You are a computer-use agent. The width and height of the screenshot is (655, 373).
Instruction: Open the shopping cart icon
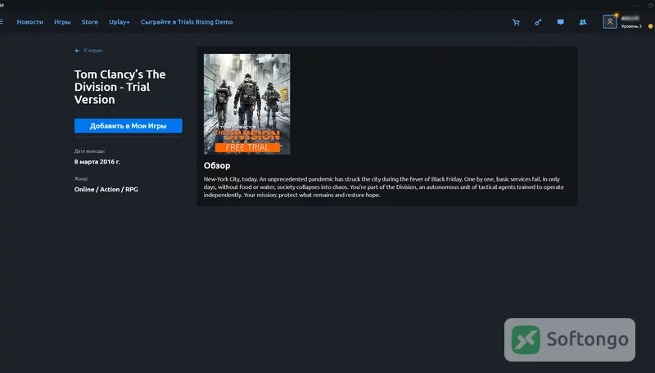[x=516, y=22]
